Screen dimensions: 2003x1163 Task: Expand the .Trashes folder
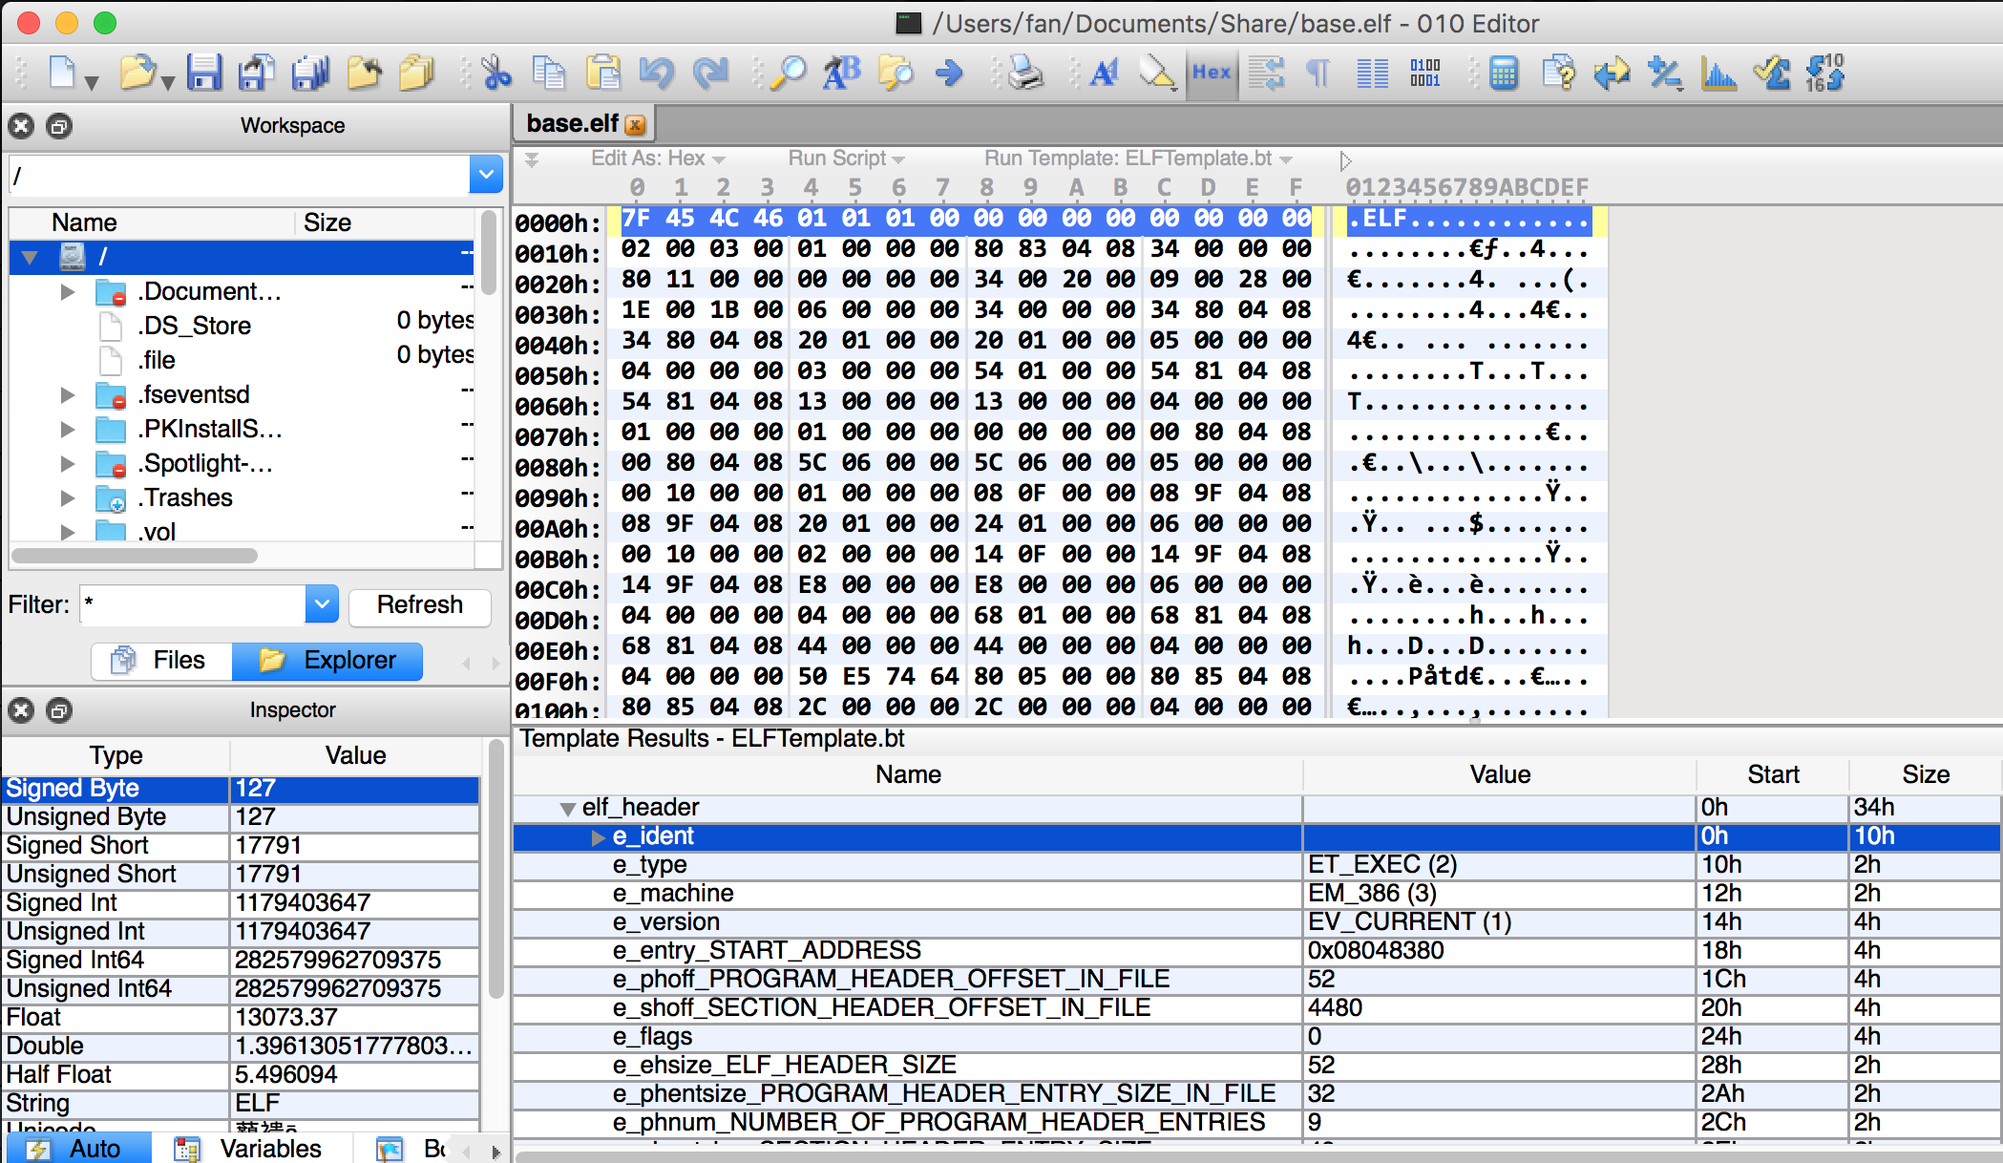(x=67, y=498)
